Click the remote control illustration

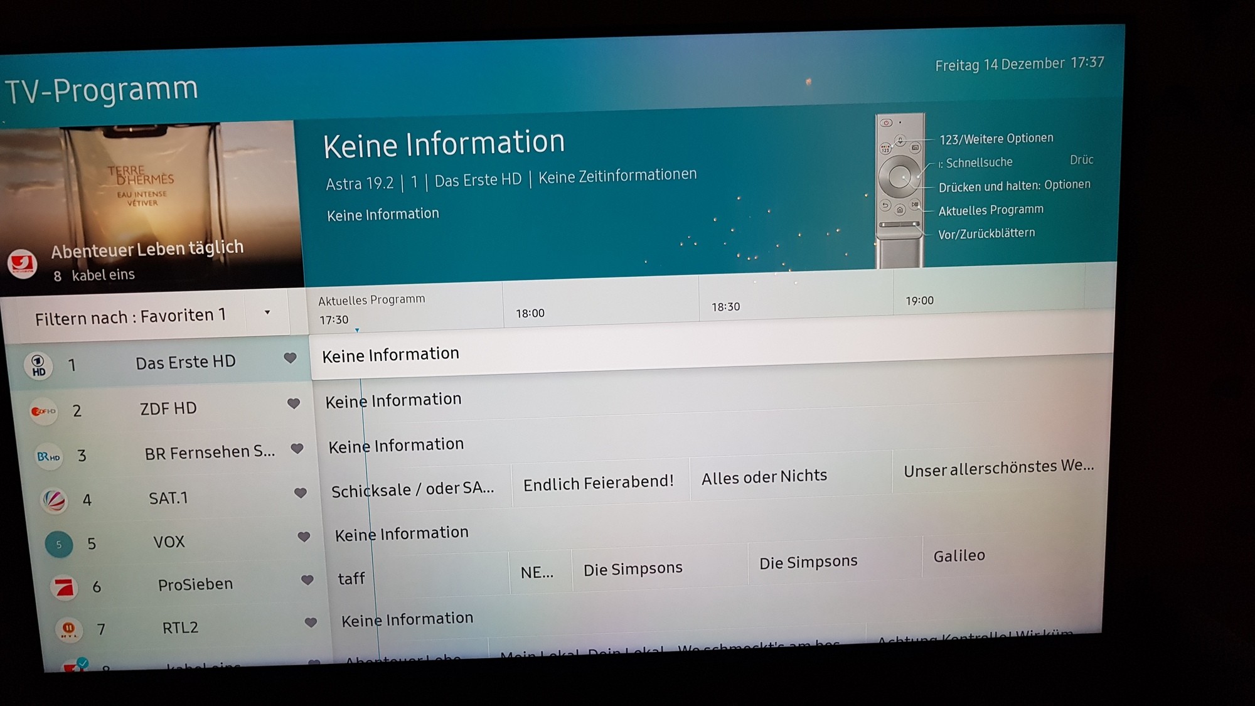(x=900, y=191)
